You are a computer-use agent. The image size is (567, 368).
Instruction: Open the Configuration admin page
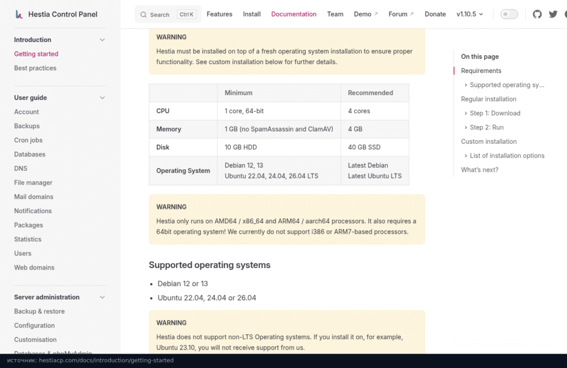pos(34,325)
